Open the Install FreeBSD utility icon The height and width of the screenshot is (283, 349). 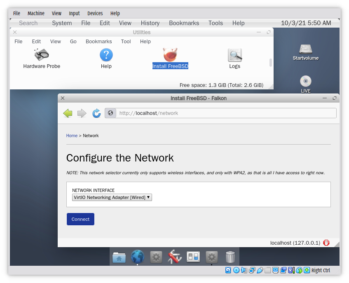pyautogui.click(x=170, y=55)
